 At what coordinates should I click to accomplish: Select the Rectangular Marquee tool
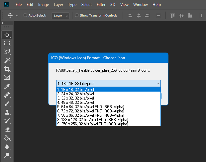coord(7,43)
